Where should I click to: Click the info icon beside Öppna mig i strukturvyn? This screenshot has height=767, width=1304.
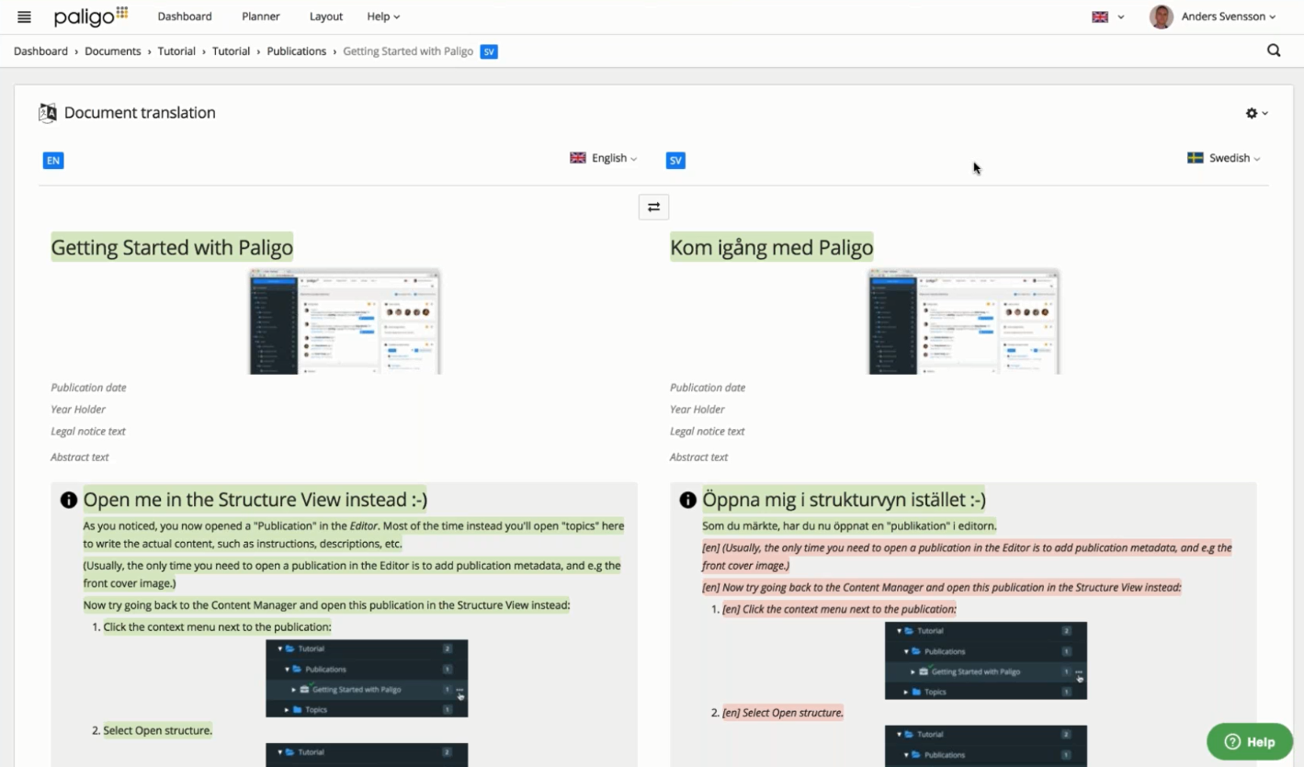pyautogui.click(x=687, y=500)
